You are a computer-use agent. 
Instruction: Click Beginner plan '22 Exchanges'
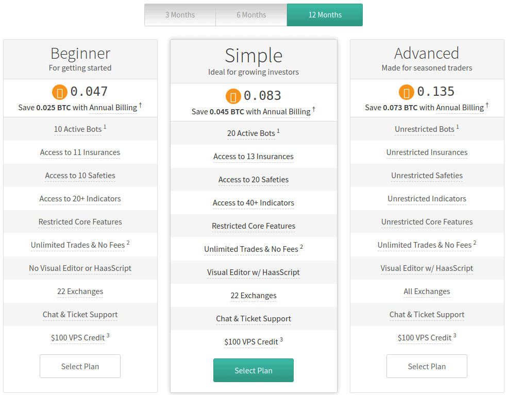coord(80,292)
